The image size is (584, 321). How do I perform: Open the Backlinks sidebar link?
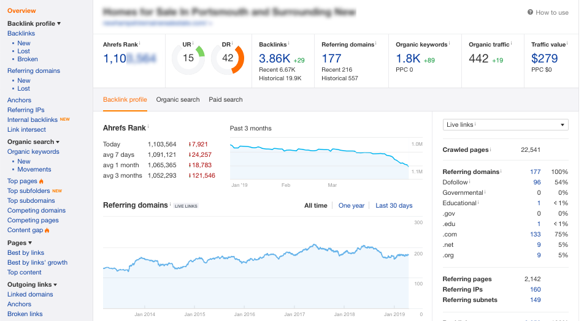tap(21, 34)
